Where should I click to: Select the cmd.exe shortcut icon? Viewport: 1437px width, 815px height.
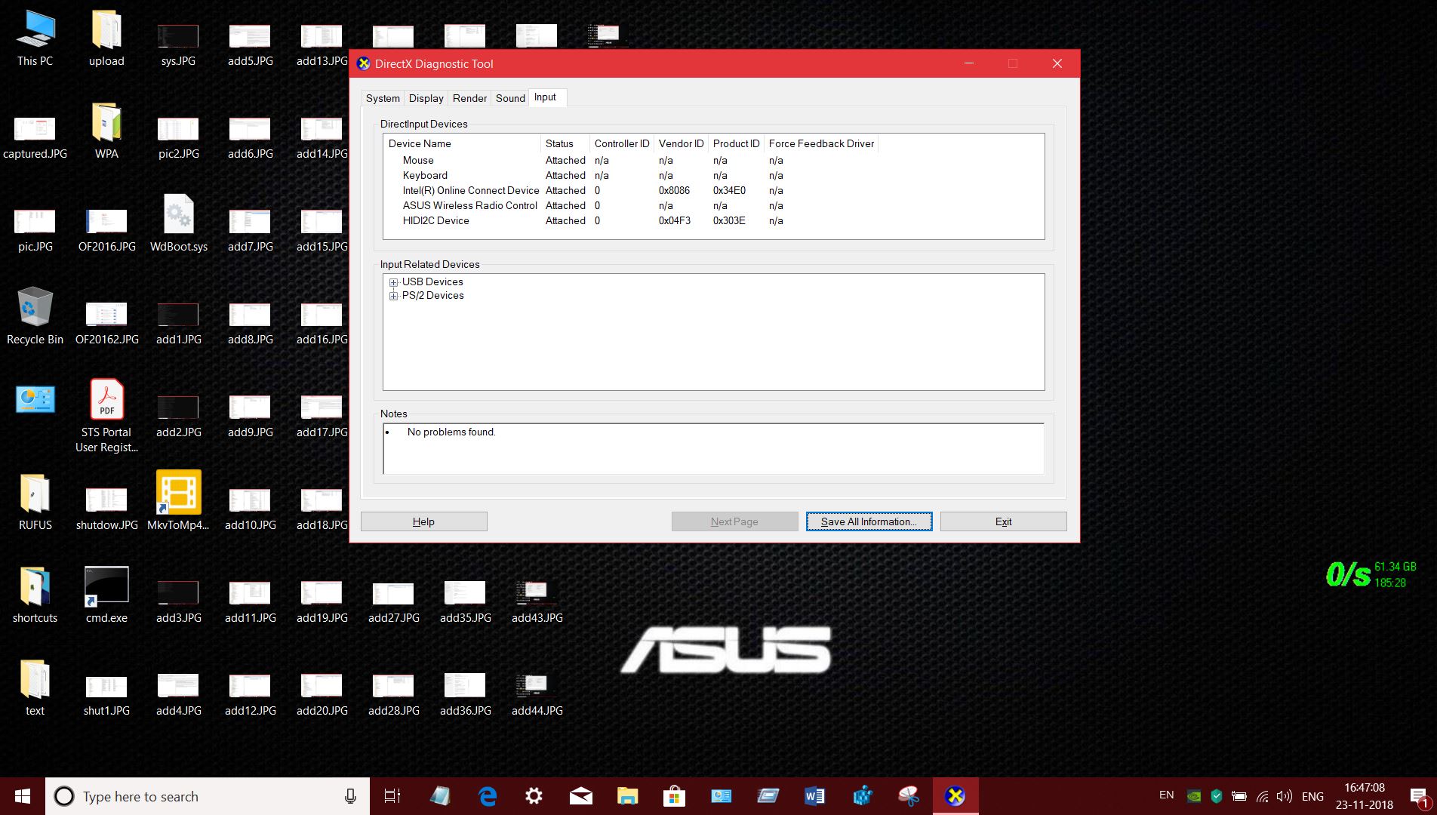point(106,595)
